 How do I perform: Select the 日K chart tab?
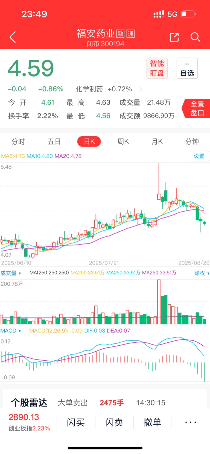[x=89, y=141]
